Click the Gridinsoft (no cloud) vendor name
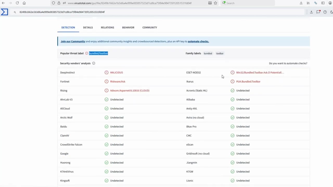 [x=198, y=153]
